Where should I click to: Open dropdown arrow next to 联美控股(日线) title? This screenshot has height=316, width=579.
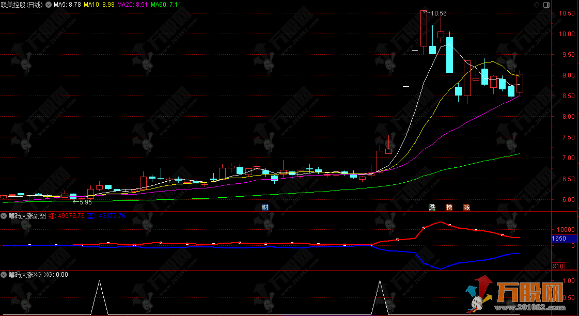click(x=49, y=5)
